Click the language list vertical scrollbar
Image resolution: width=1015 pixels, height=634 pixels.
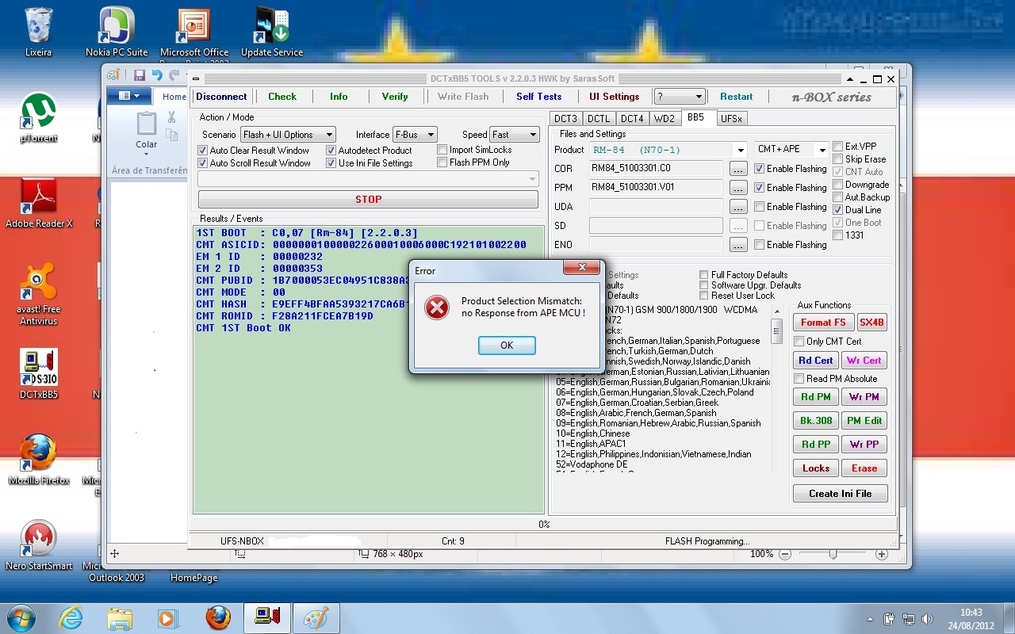pos(776,388)
